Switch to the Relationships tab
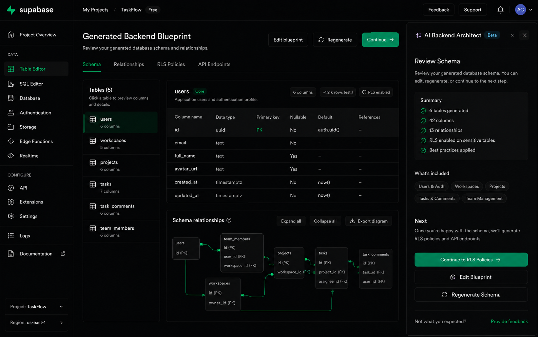The image size is (538, 337). pos(129,64)
